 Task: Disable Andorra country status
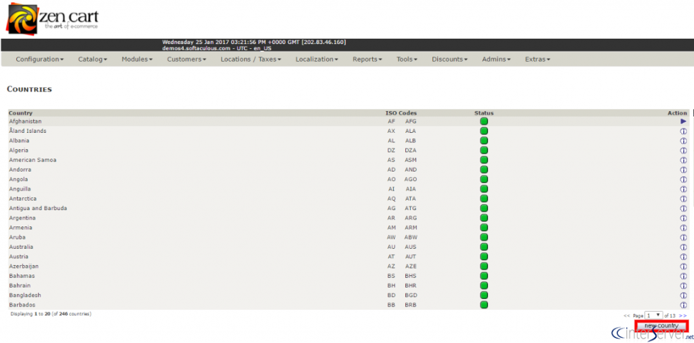click(484, 169)
